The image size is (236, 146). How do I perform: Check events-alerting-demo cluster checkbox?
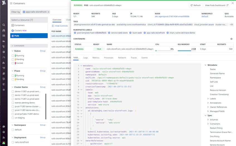[13, 103]
